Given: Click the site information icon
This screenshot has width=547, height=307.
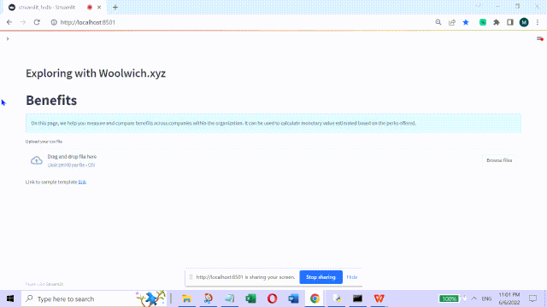Looking at the screenshot, I should tap(54, 22).
